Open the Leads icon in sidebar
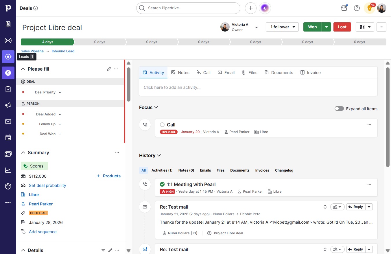Screen dimensions: 391x254 (8, 57)
